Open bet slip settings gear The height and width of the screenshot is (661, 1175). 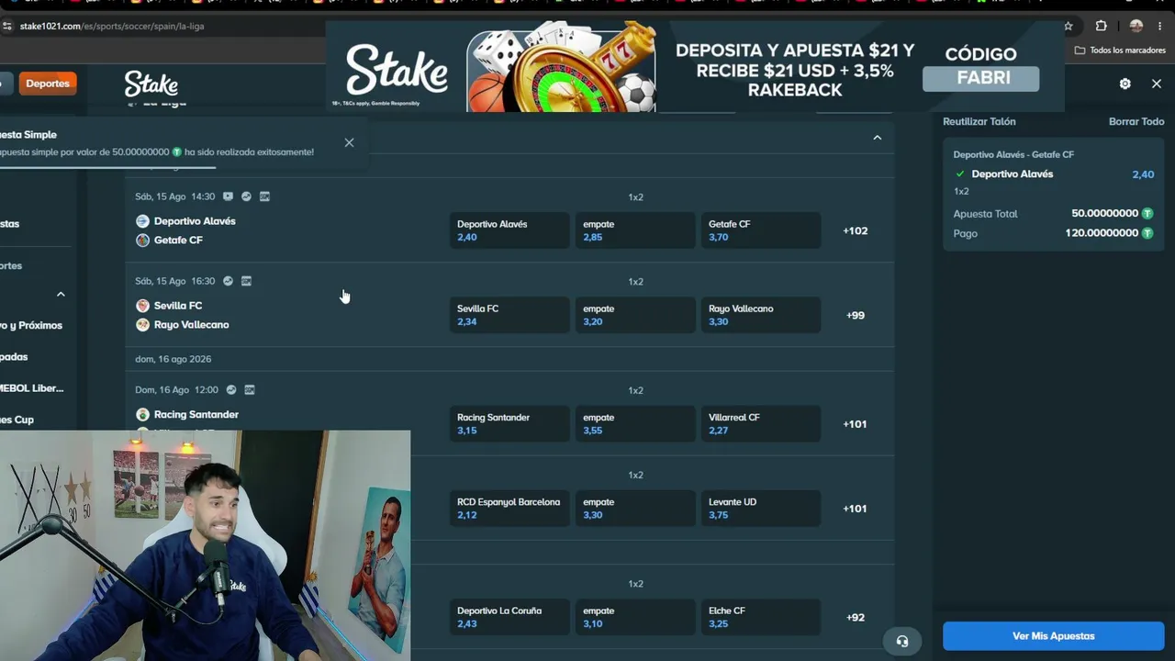point(1125,84)
